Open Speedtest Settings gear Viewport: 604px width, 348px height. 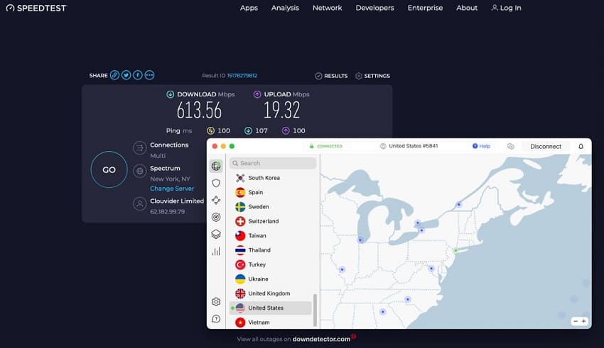tap(372, 76)
